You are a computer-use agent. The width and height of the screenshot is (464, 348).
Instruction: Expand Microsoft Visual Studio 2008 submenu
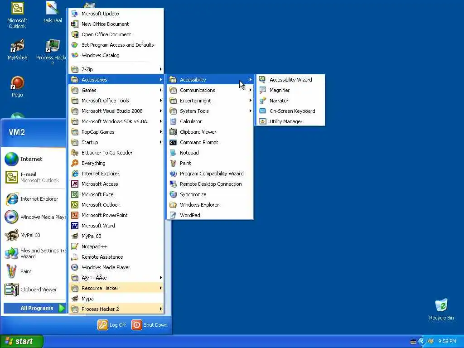click(116, 111)
